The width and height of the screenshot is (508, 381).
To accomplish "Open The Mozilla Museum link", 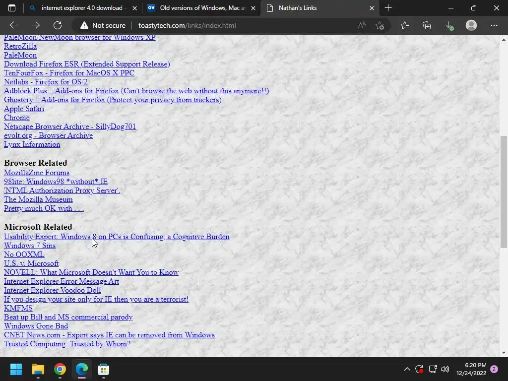I will (38, 199).
